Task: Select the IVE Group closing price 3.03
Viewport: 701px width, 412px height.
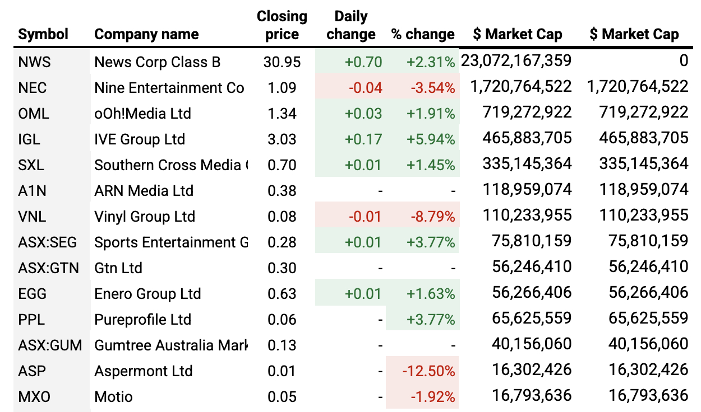Action: [282, 139]
